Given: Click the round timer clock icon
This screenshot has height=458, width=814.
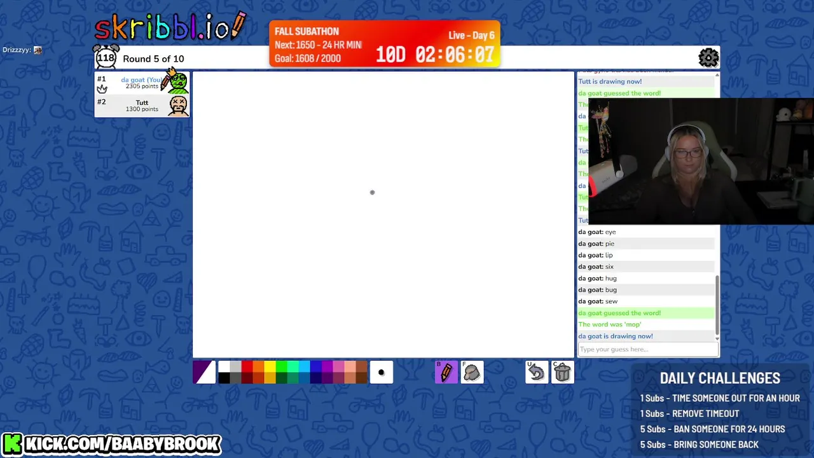Looking at the screenshot, I should pyautogui.click(x=106, y=57).
